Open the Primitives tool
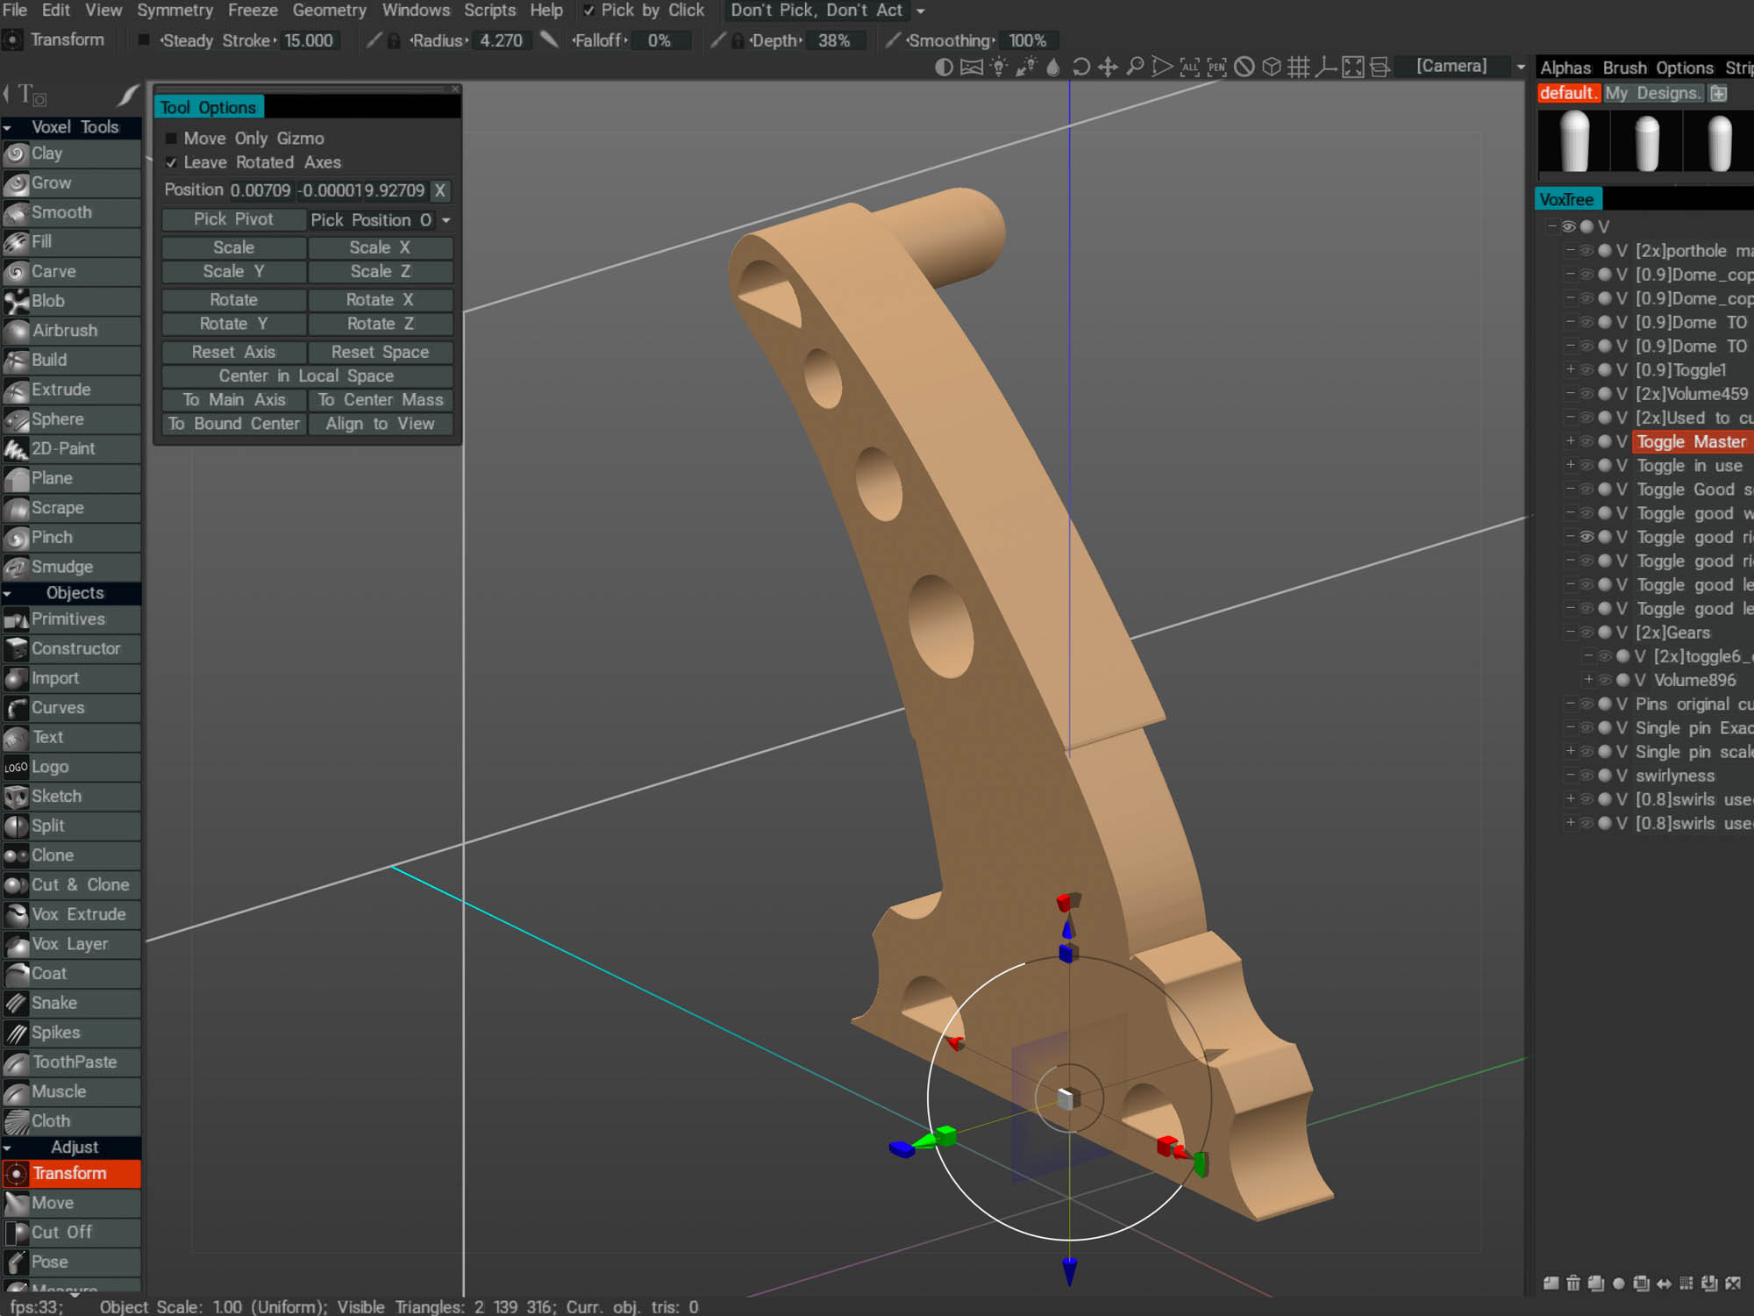The width and height of the screenshot is (1754, 1316). (71, 619)
